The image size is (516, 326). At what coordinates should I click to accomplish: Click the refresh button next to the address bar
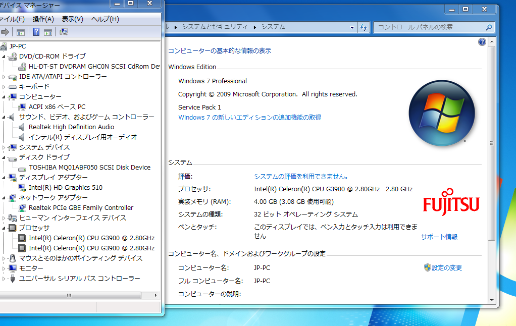[x=364, y=27]
